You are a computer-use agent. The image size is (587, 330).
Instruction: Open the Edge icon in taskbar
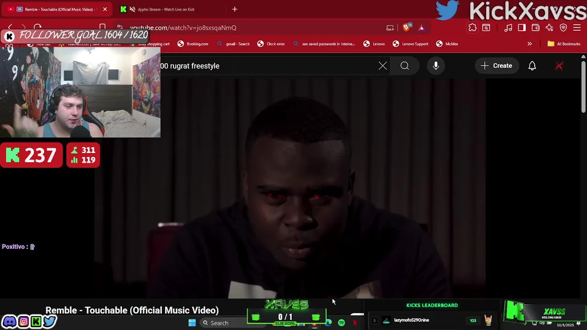[328, 323]
